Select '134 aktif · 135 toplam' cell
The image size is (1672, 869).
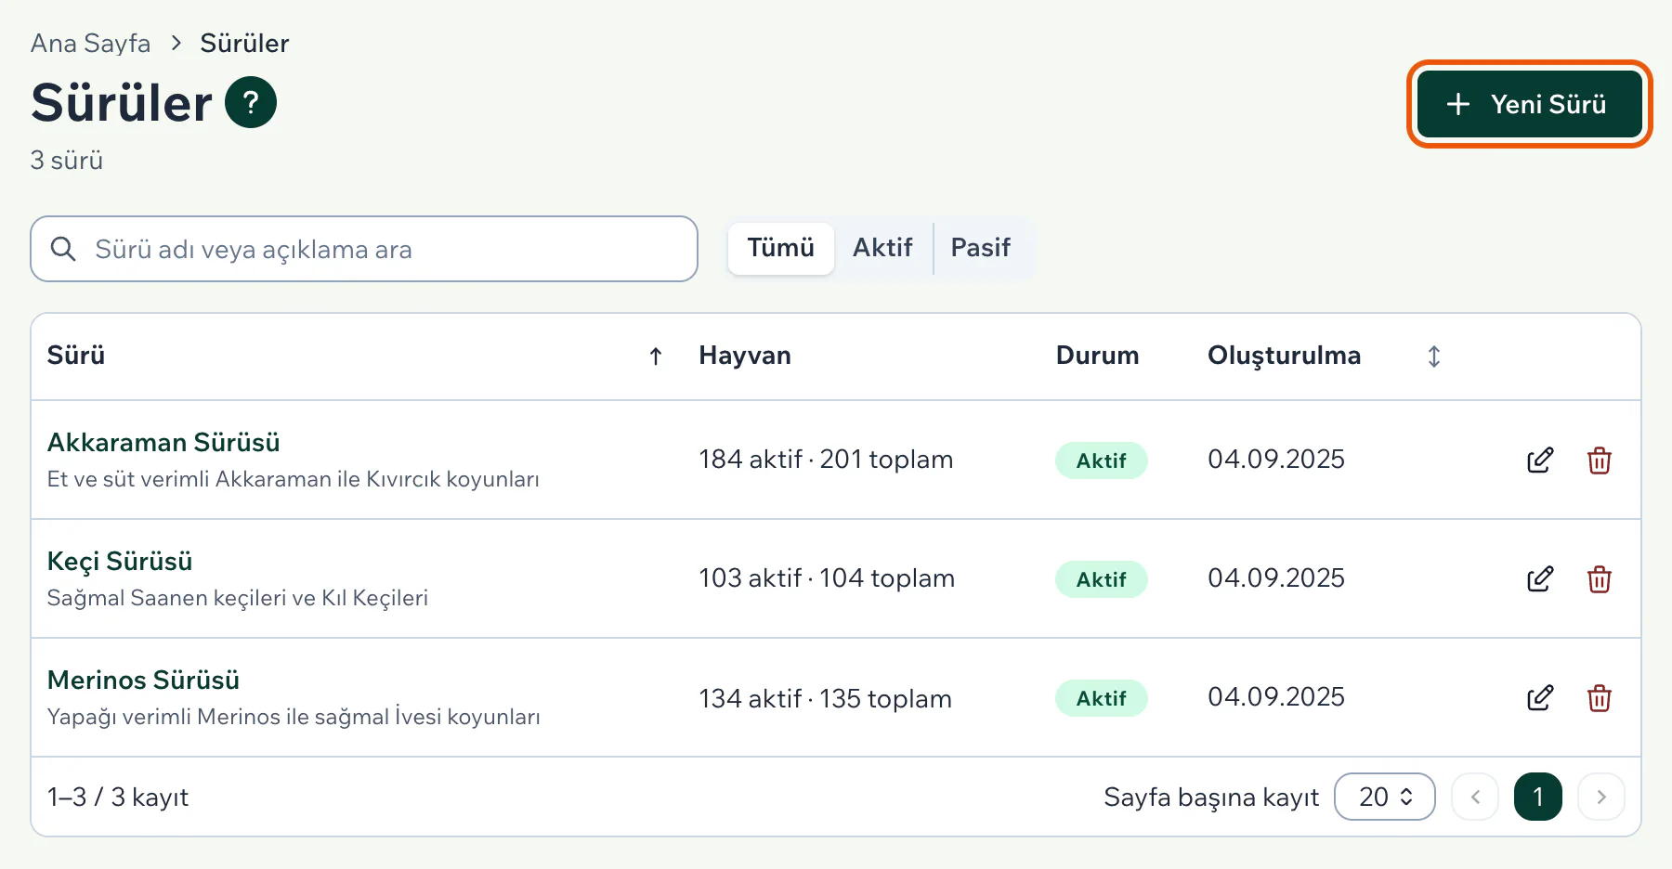pyautogui.click(x=825, y=699)
